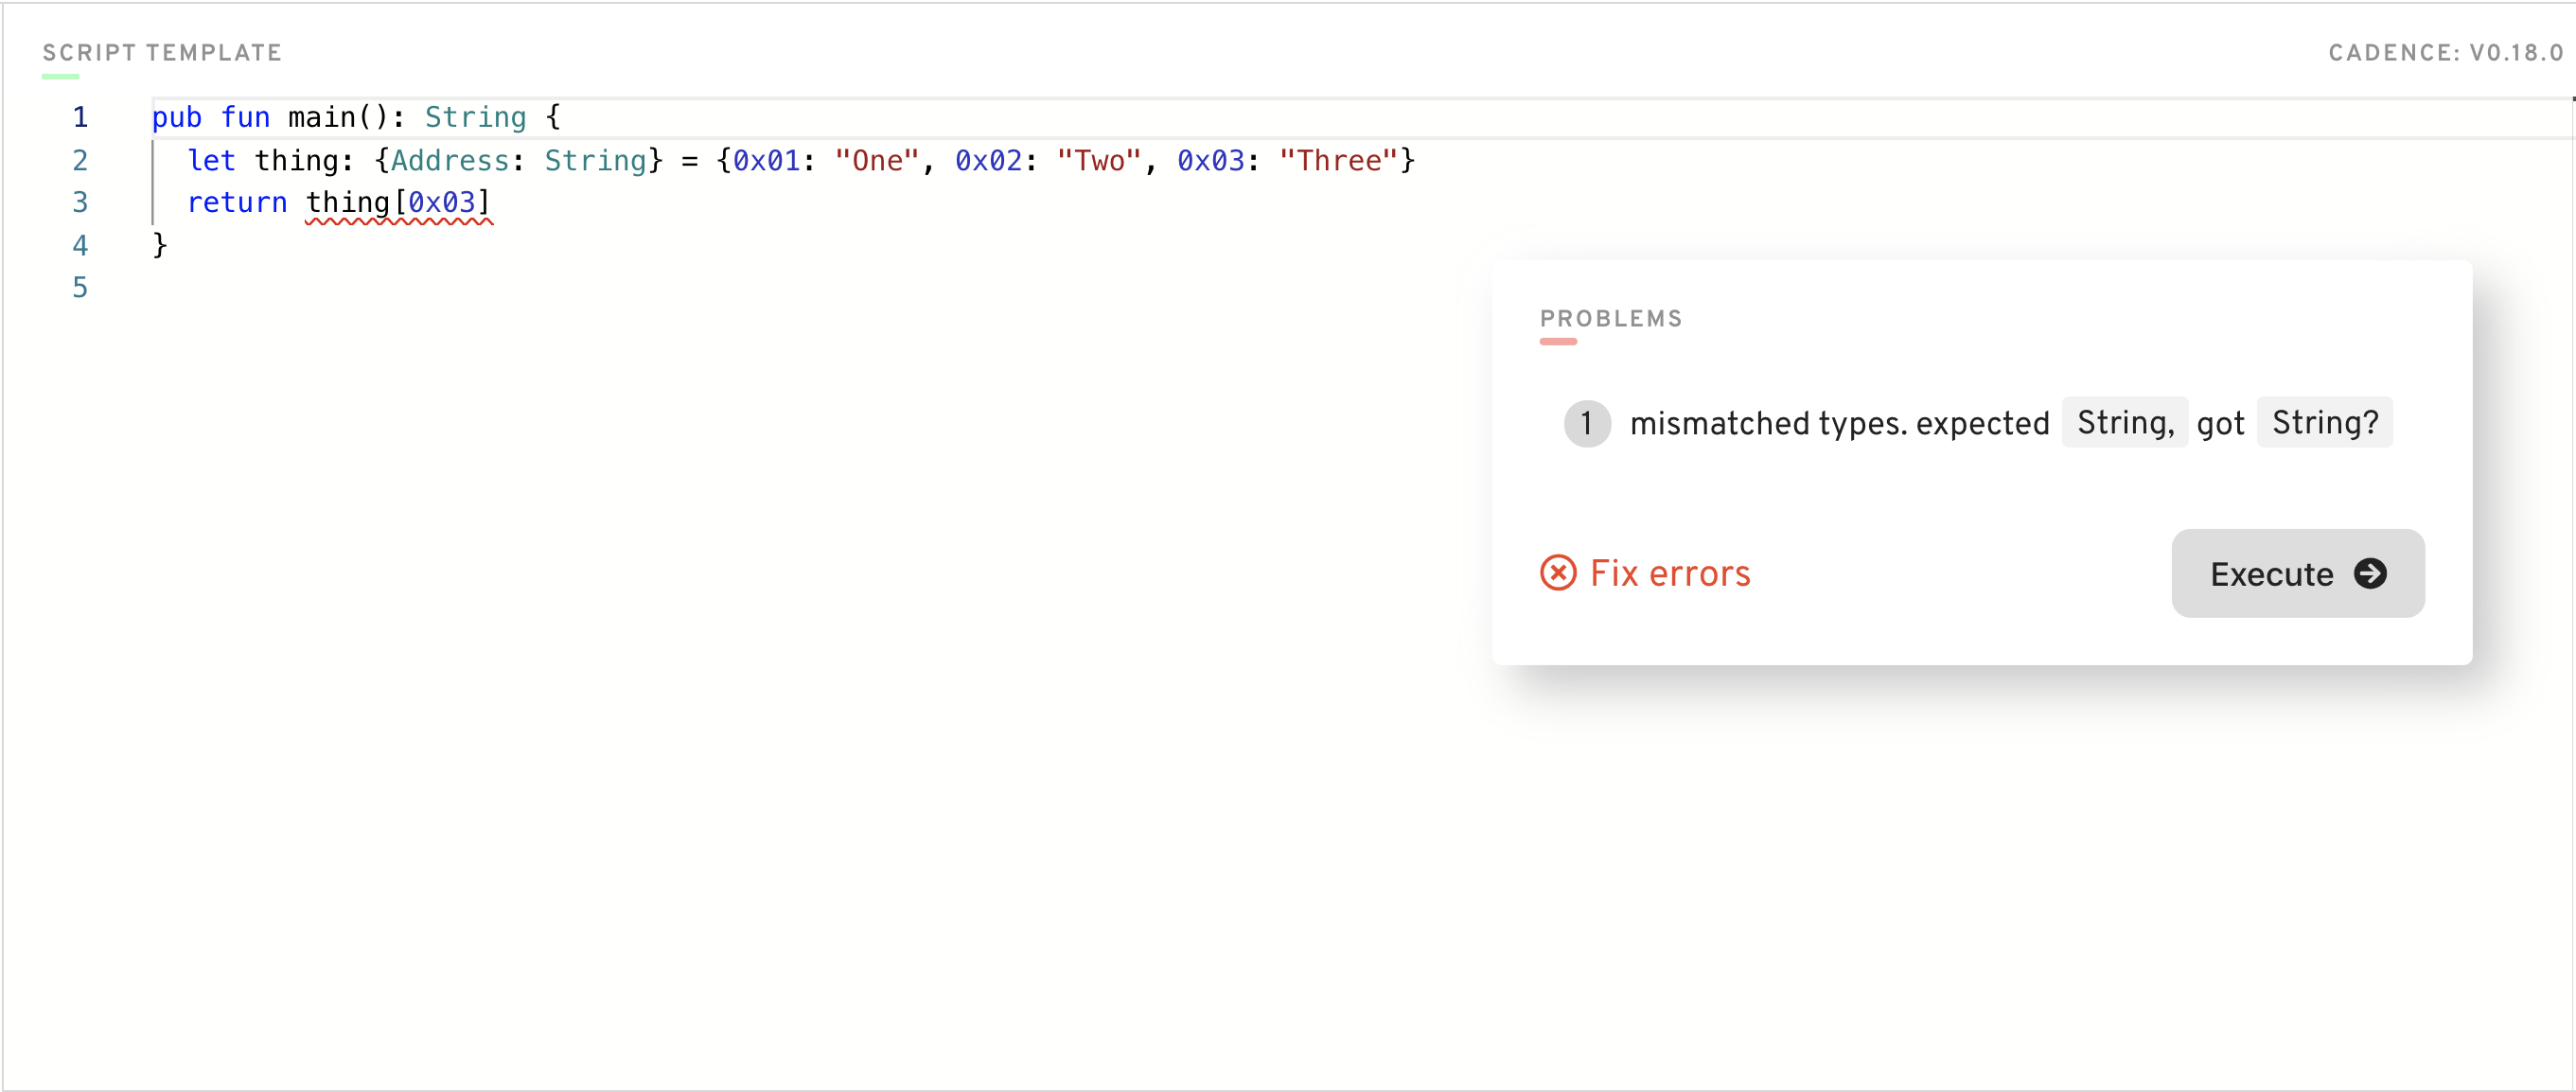Click the String? type chip
This screenshot has width=2576, height=1092.
(2323, 423)
